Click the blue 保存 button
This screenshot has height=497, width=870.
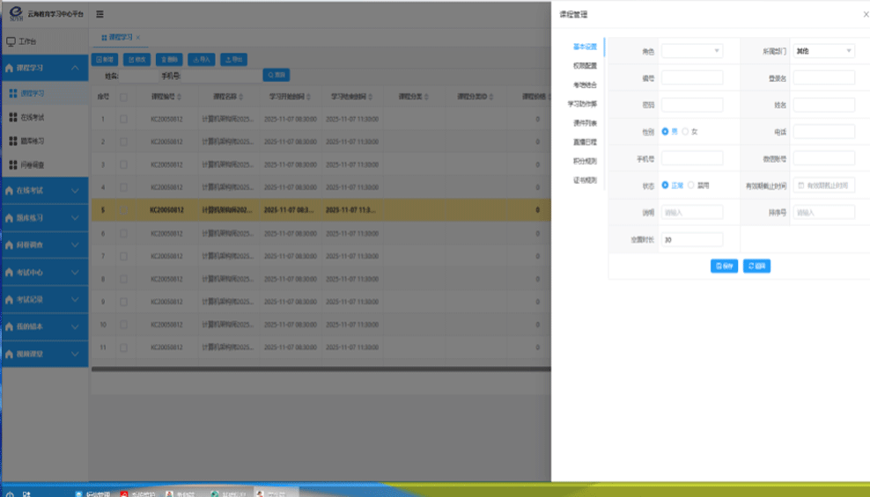point(724,266)
